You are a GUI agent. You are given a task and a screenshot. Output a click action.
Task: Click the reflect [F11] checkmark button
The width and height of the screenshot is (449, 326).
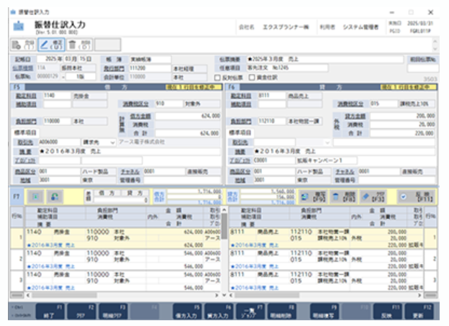[x=417, y=196]
